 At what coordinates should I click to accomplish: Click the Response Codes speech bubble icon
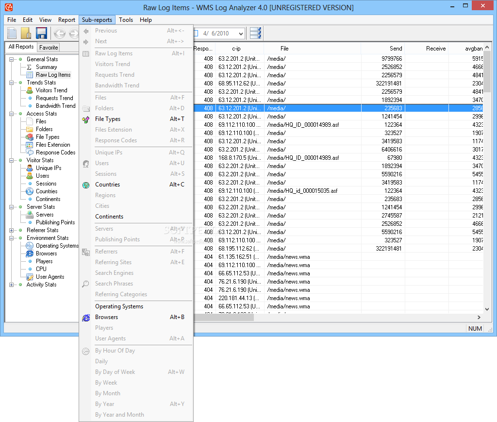click(x=30, y=152)
